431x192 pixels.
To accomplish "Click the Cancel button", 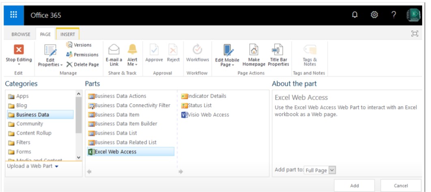I will pyautogui.click(x=401, y=186).
